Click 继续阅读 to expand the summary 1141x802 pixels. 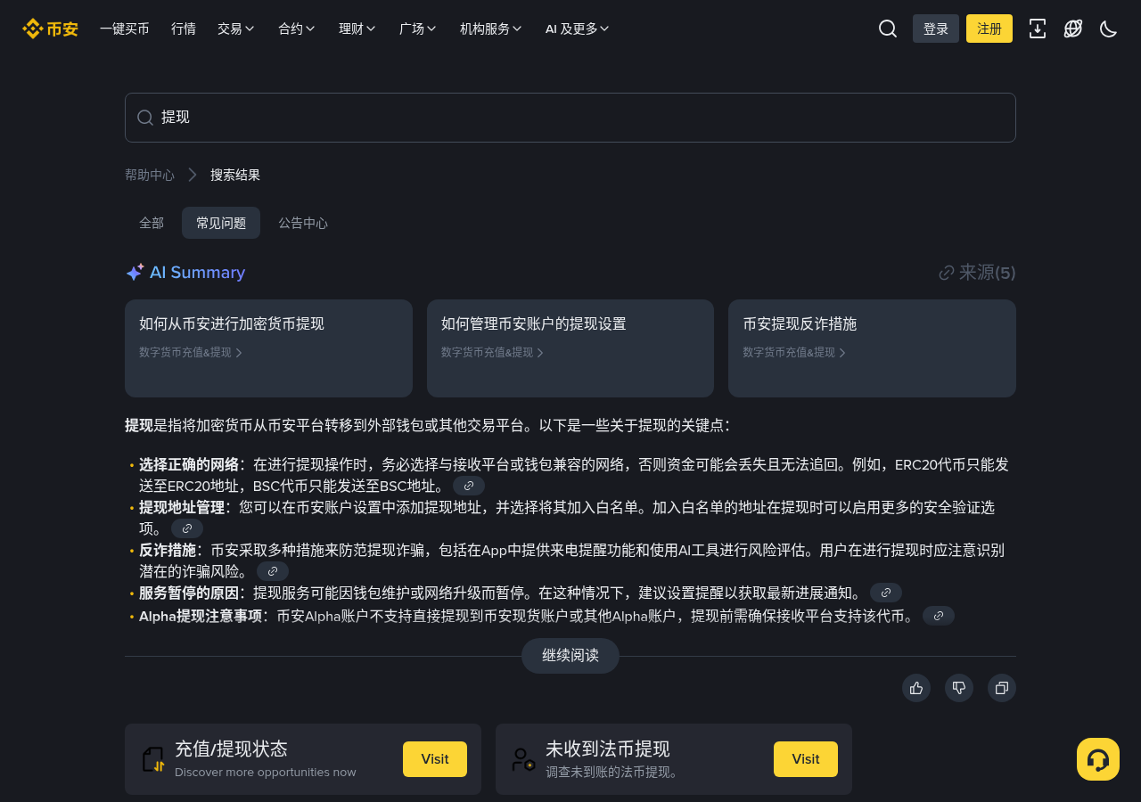pyautogui.click(x=570, y=656)
